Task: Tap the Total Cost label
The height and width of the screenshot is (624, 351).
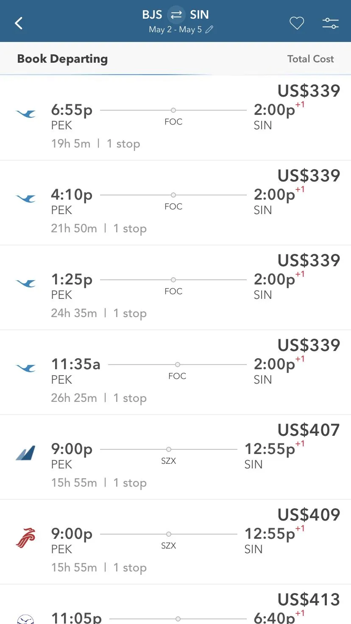Action: [310, 59]
